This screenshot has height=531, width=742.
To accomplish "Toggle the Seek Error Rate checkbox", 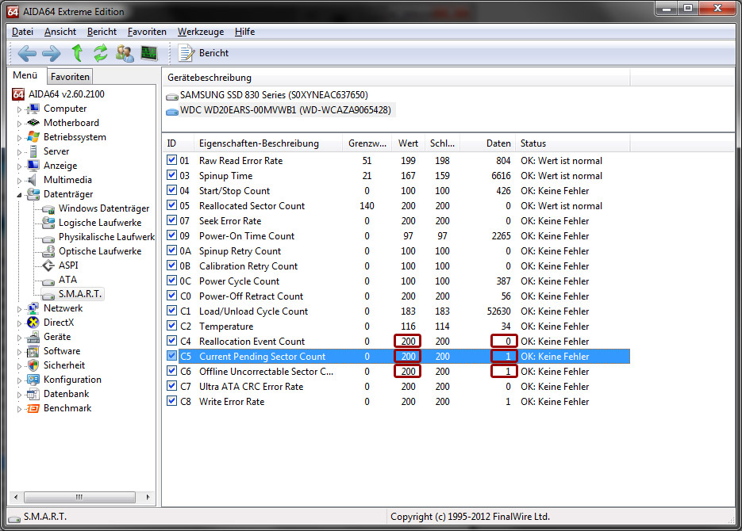I will (x=171, y=220).
